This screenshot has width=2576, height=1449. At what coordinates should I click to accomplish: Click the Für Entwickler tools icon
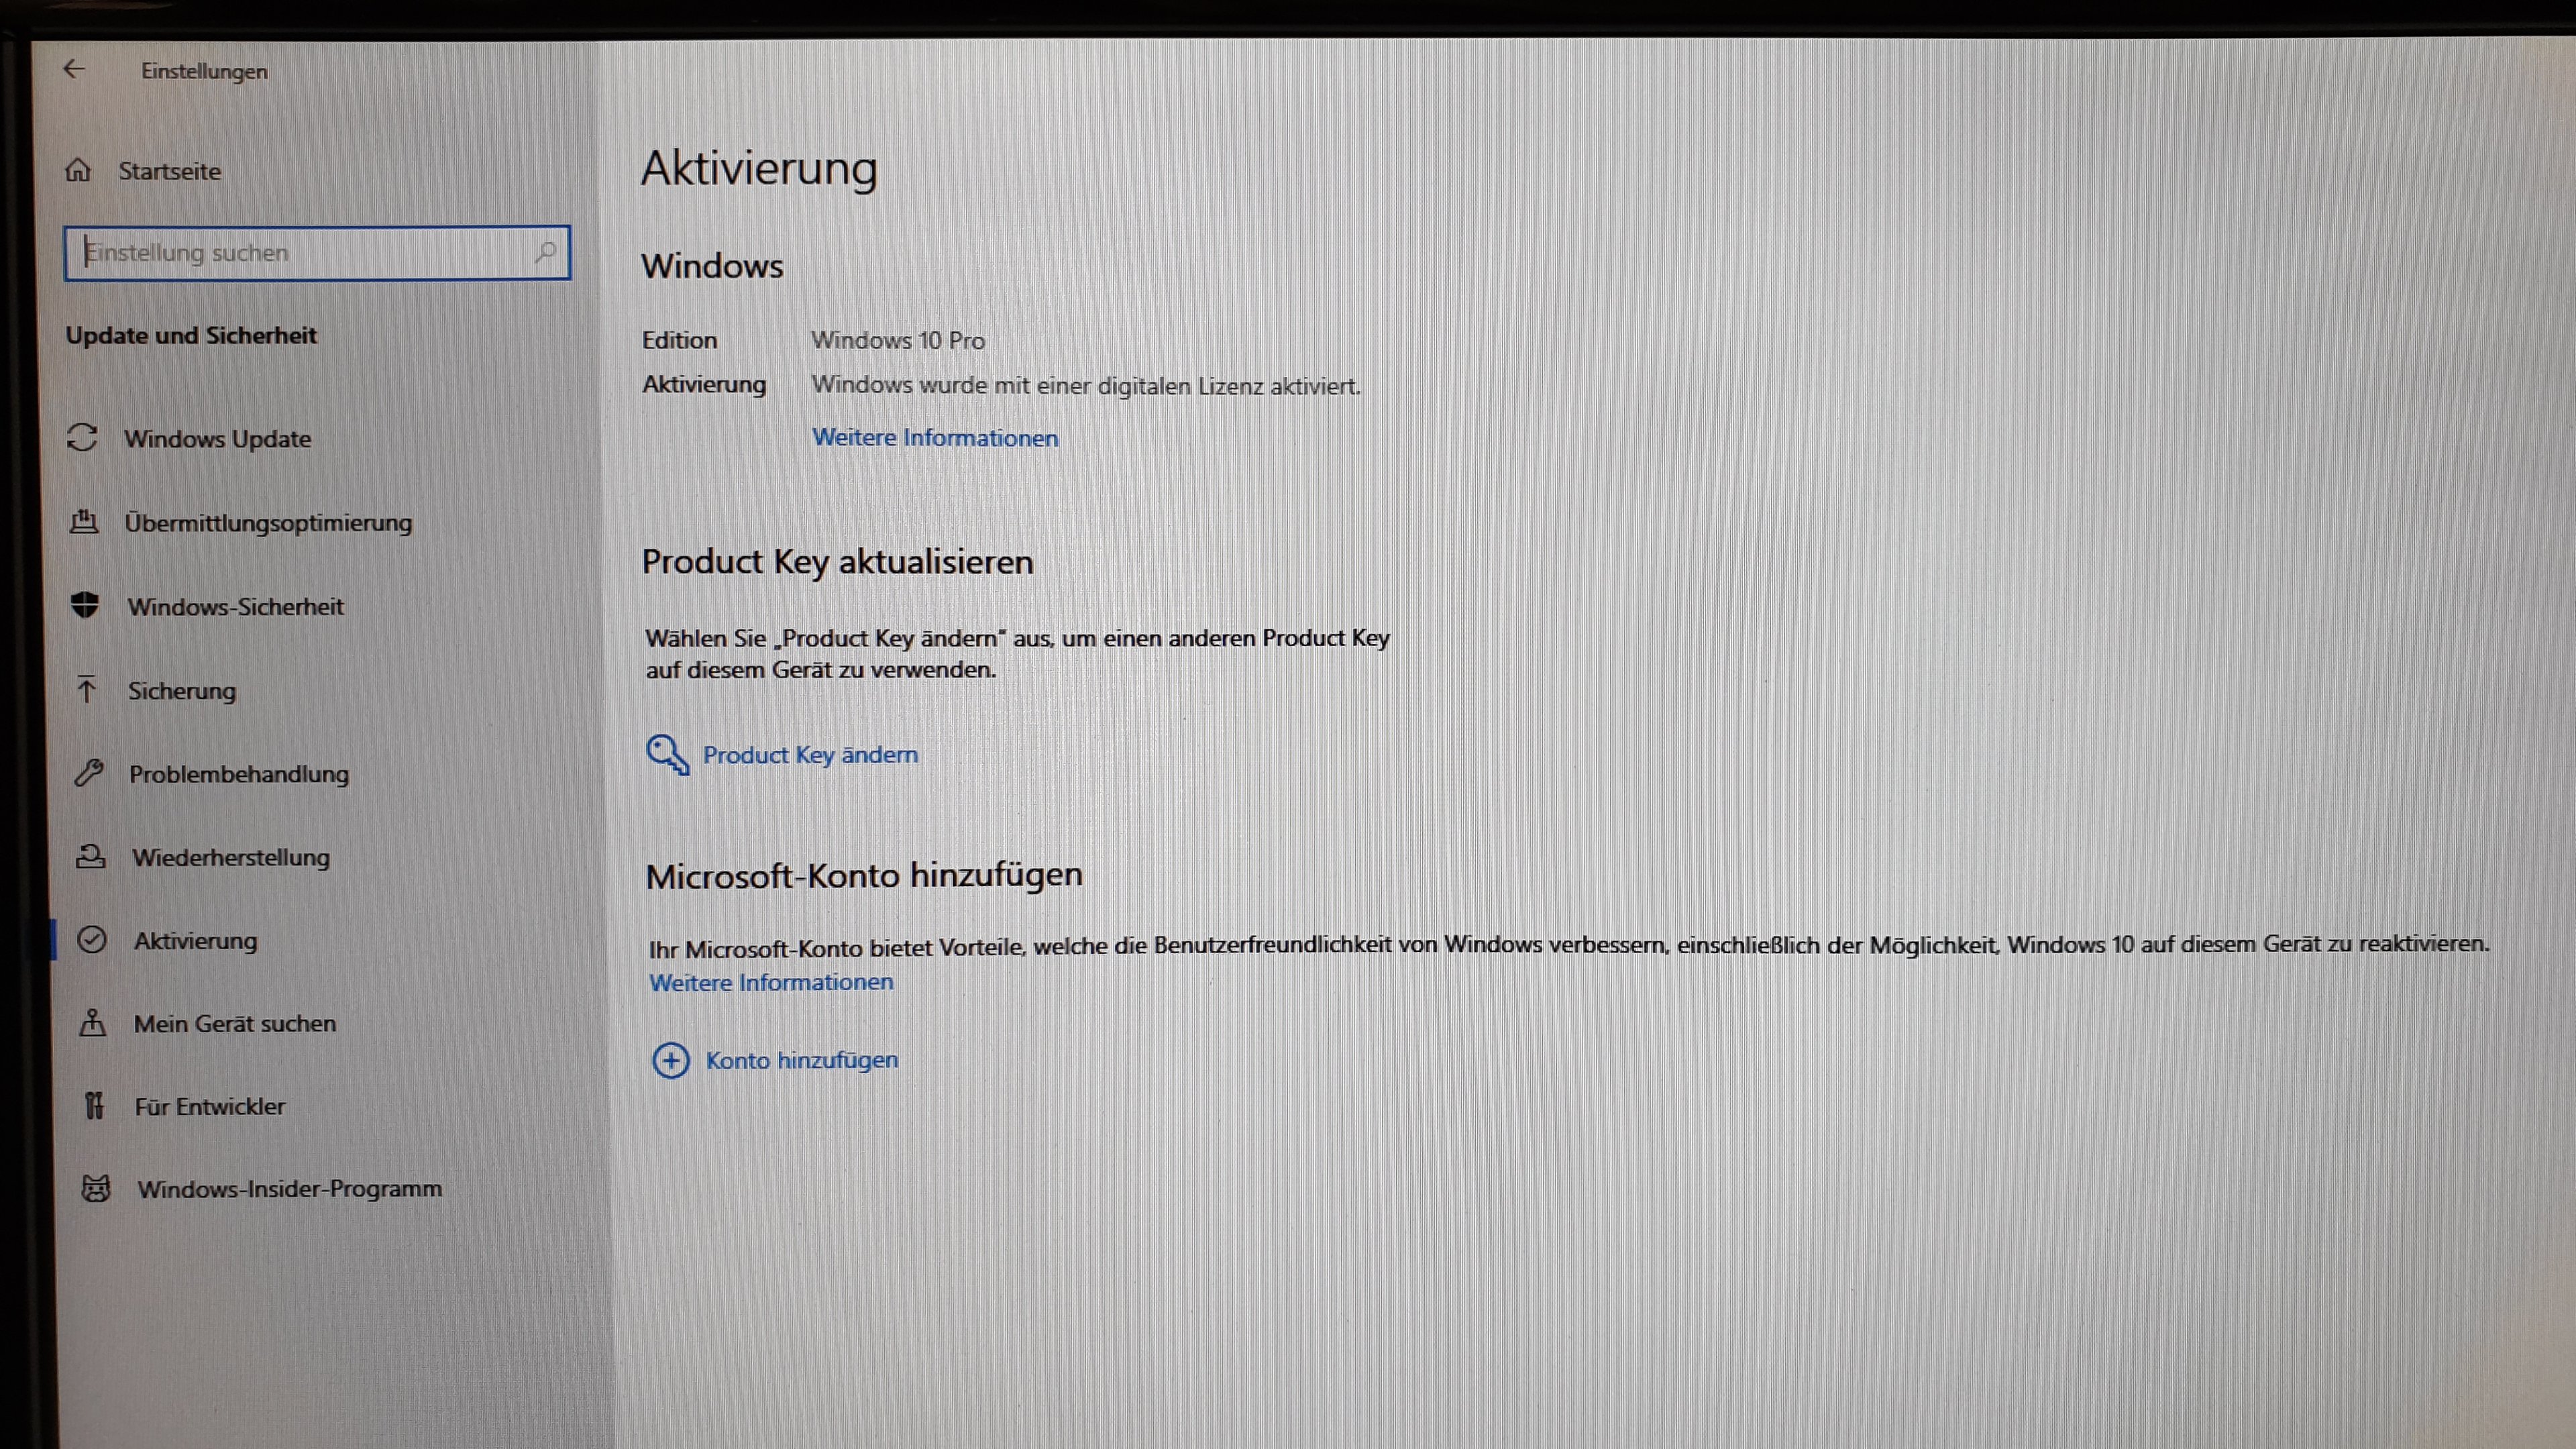tap(94, 1105)
